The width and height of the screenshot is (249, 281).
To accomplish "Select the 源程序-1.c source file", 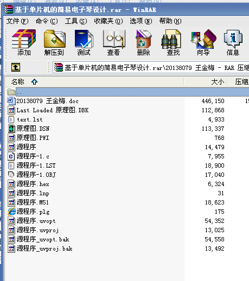I will pyautogui.click(x=33, y=156).
